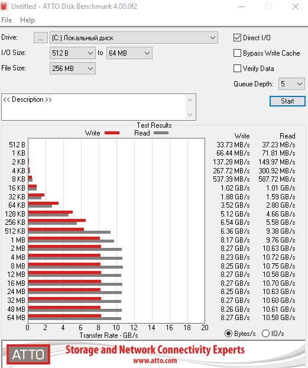Viewport: 308px width, 368px height.
Task: Start the benchmark with the Start button
Action: click(287, 101)
